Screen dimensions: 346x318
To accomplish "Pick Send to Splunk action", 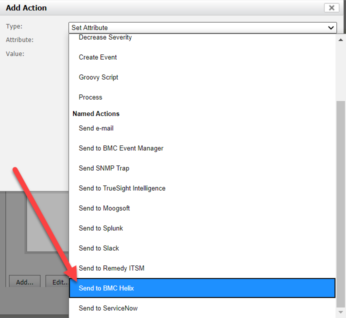I will [x=202, y=228].
